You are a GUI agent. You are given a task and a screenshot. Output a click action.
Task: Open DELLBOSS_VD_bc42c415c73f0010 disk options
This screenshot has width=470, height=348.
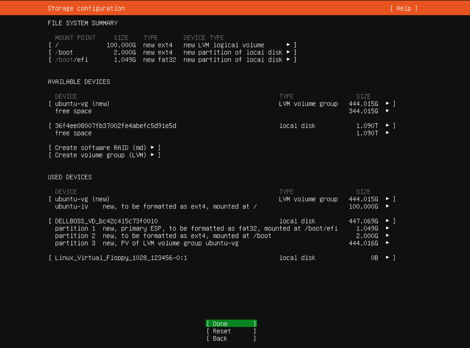coord(388,221)
